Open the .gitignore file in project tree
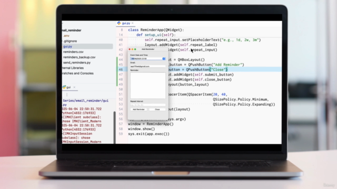Viewport: 337px width, 189px height. pos(70,41)
